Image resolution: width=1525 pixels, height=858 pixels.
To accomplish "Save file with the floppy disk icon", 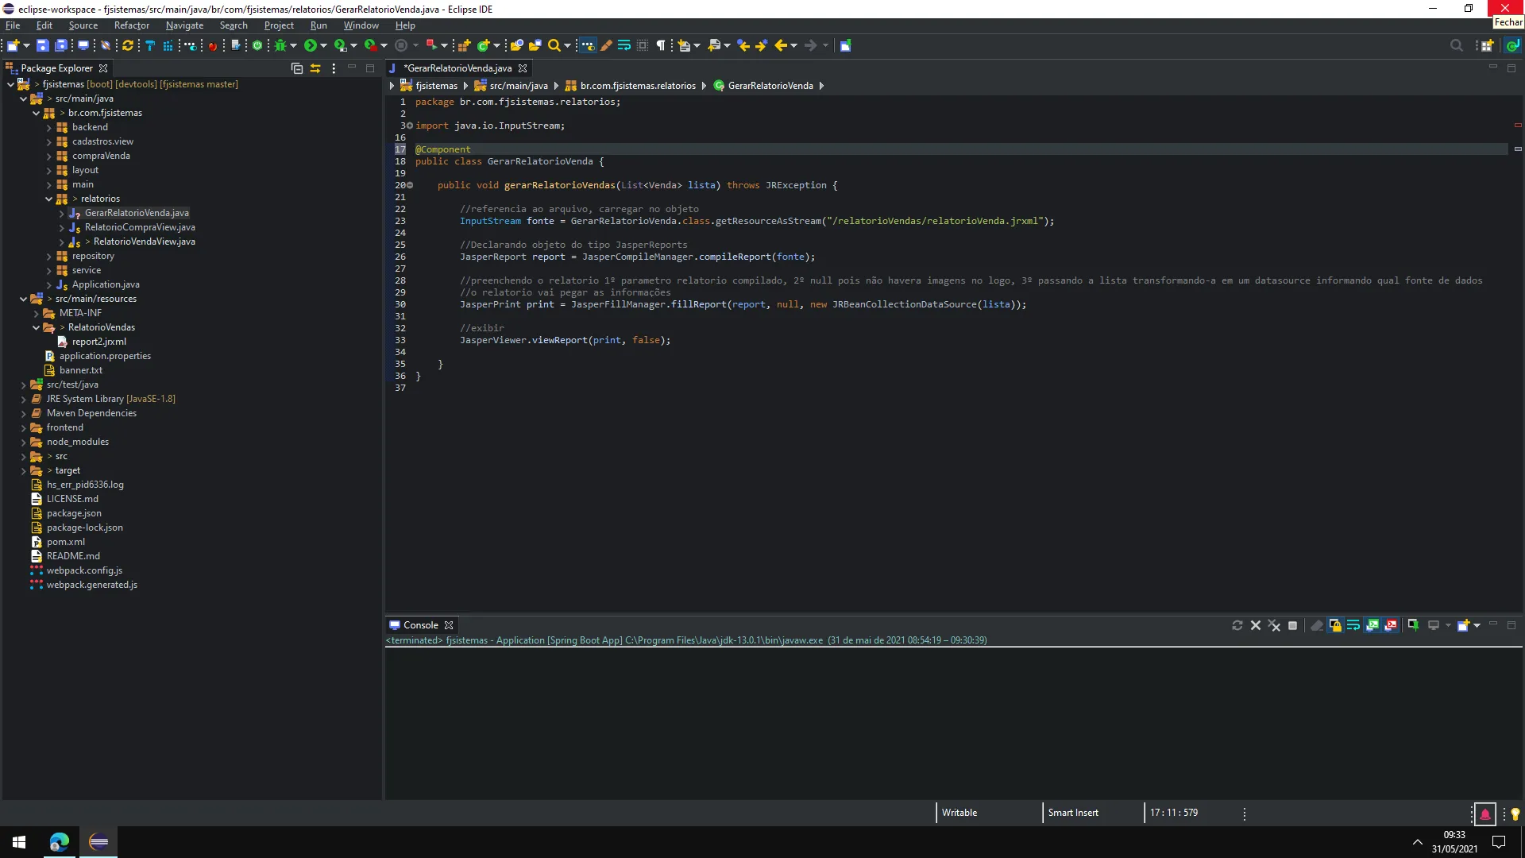I will click(43, 45).
